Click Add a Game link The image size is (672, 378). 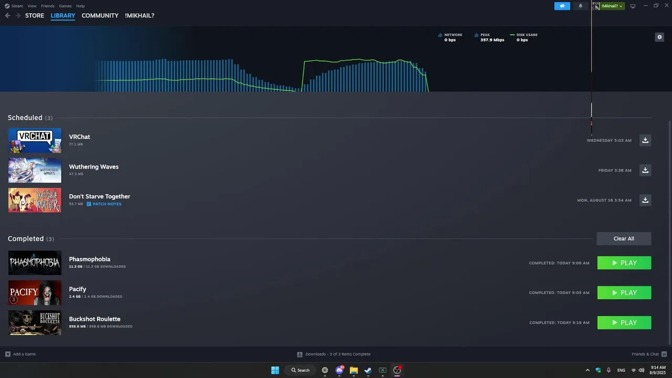tap(24, 354)
